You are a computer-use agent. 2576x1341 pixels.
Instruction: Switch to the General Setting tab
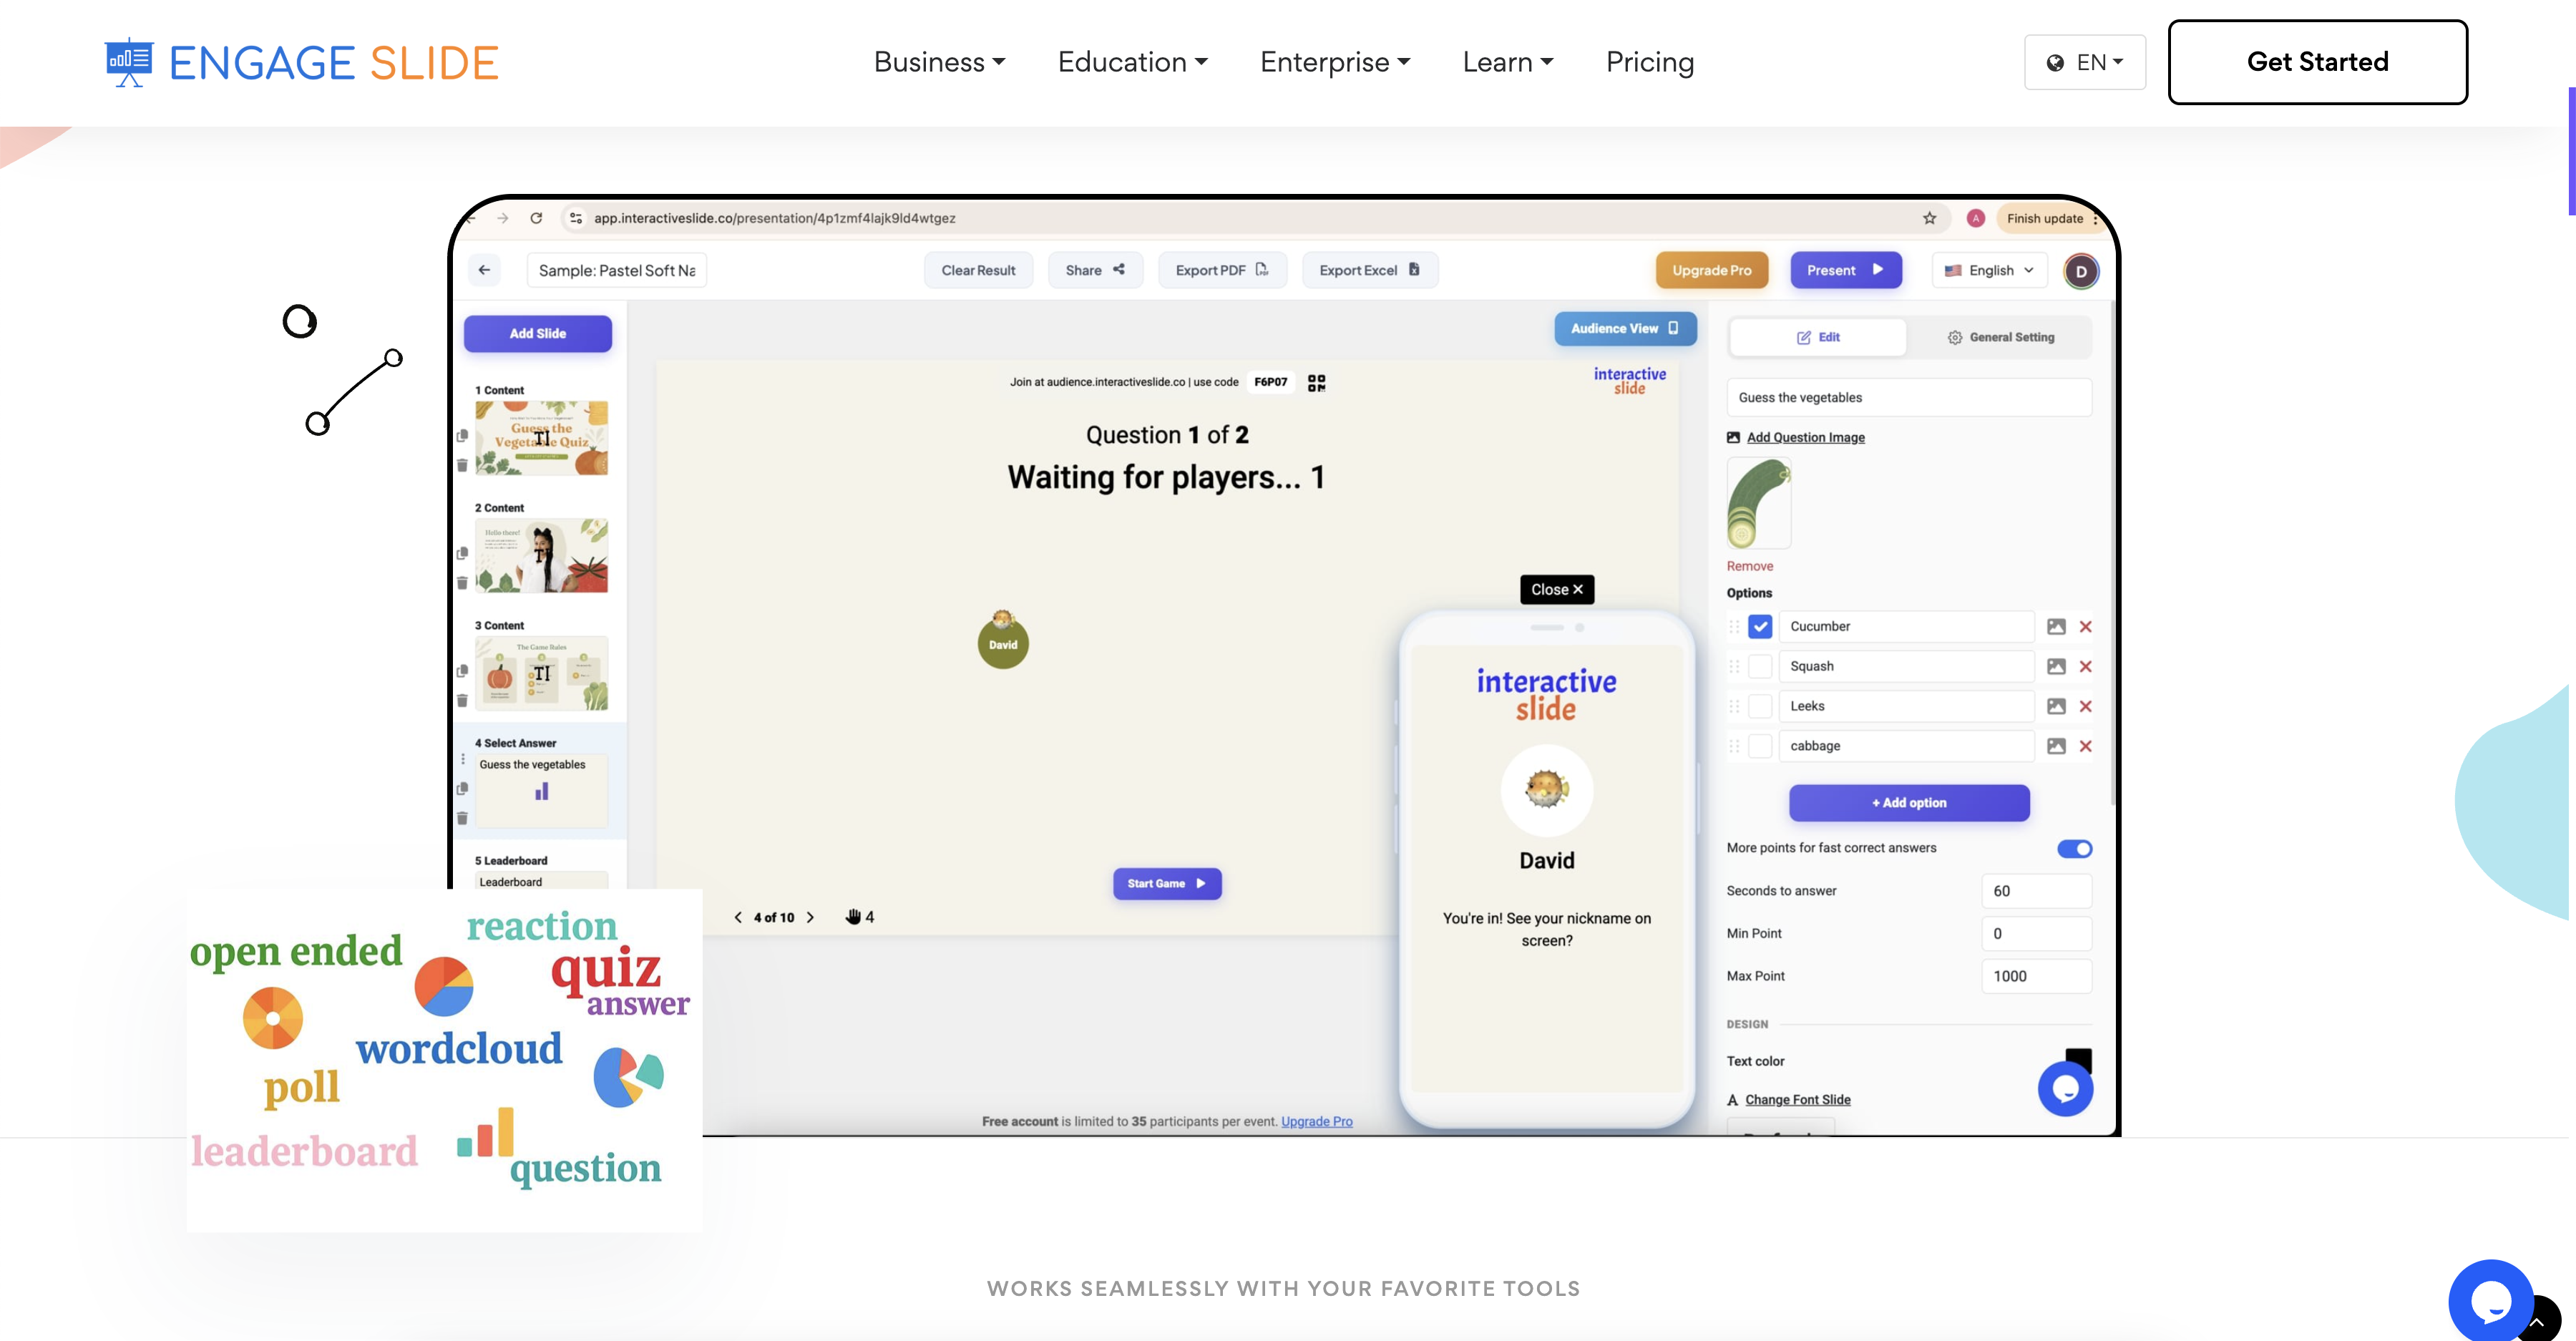pyautogui.click(x=2000, y=338)
